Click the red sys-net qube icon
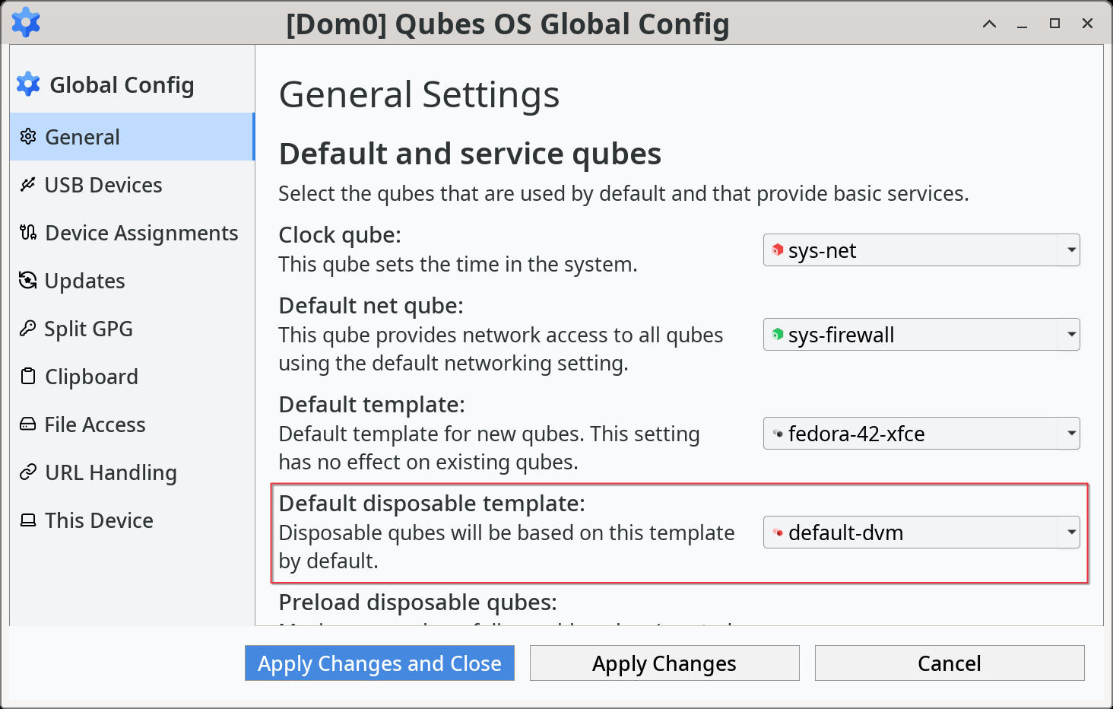The width and height of the screenshot is (1113, 709). pos(778,249)
